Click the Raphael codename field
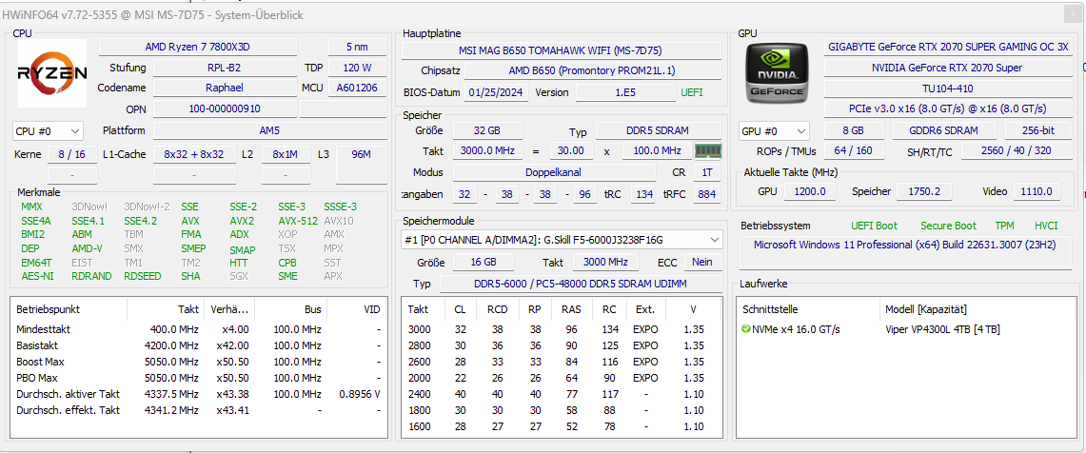 tap(224, 88)
